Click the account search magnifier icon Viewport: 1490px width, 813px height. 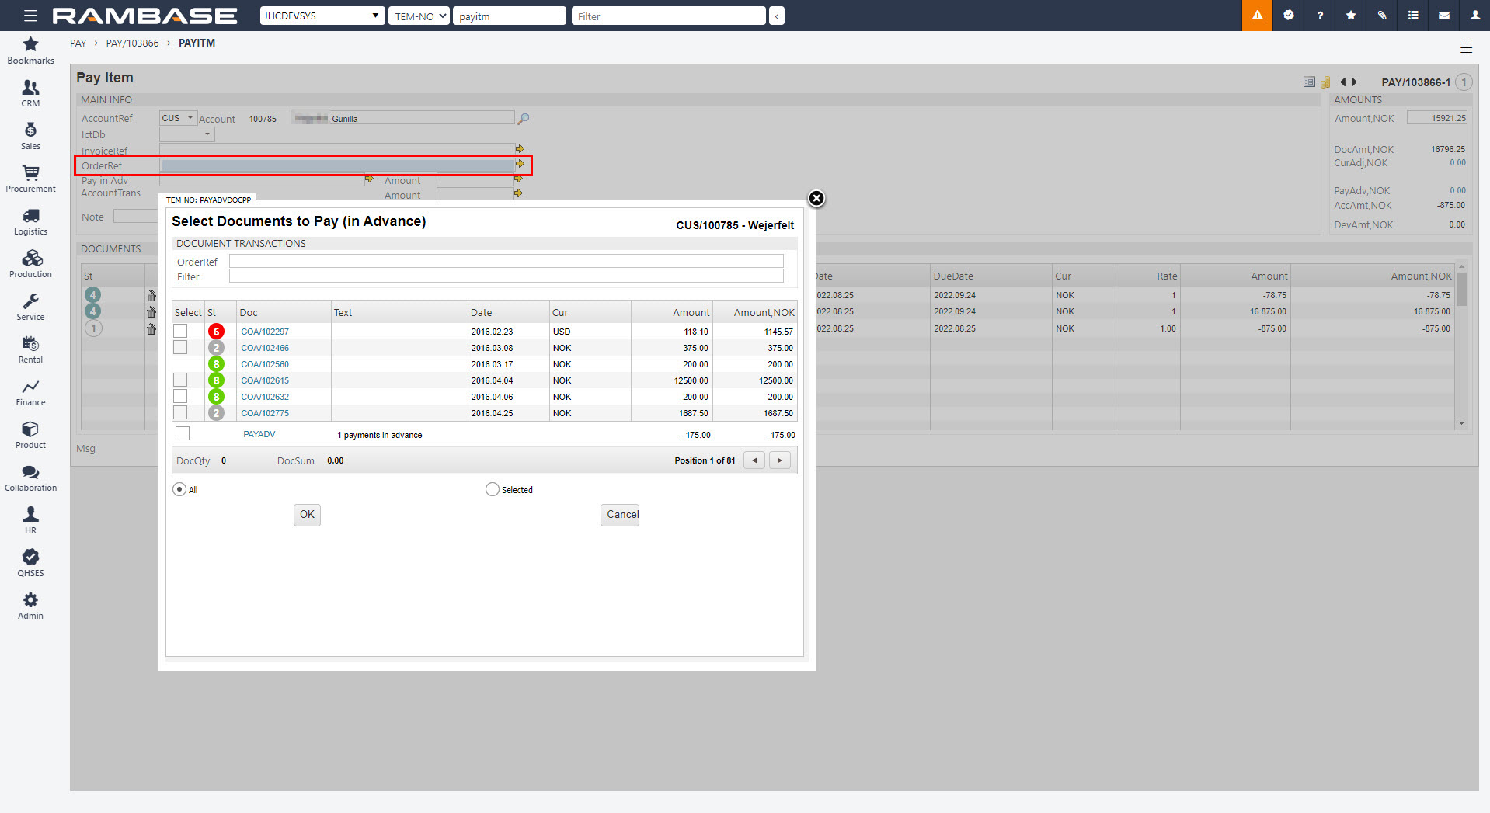524,119
